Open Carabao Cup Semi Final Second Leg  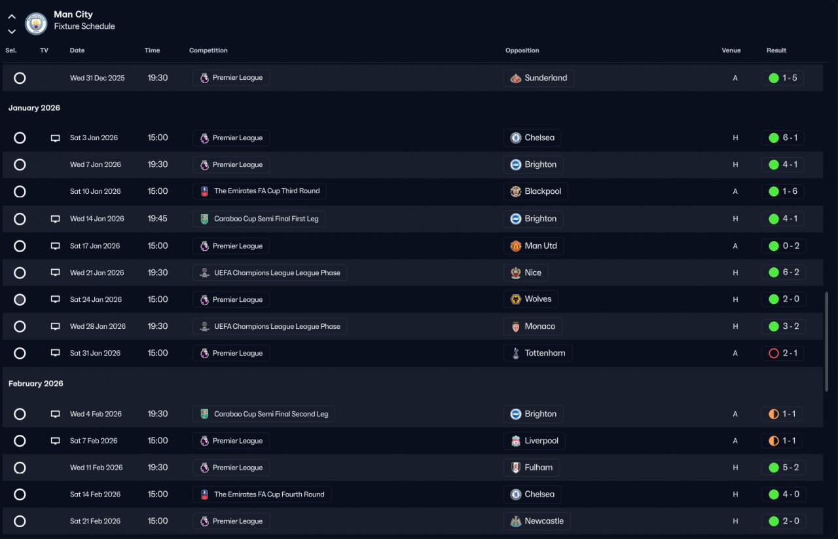(264, 415)
